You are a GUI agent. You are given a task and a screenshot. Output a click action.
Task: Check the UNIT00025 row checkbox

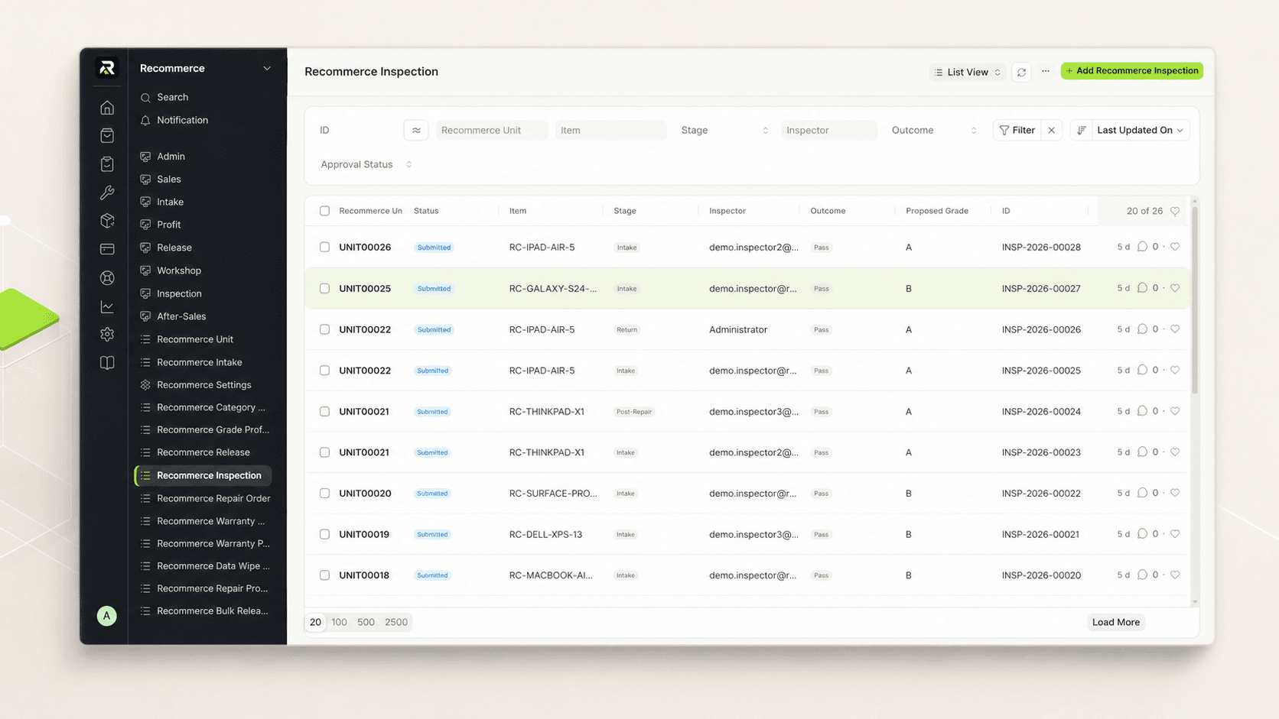click(324, 289)
